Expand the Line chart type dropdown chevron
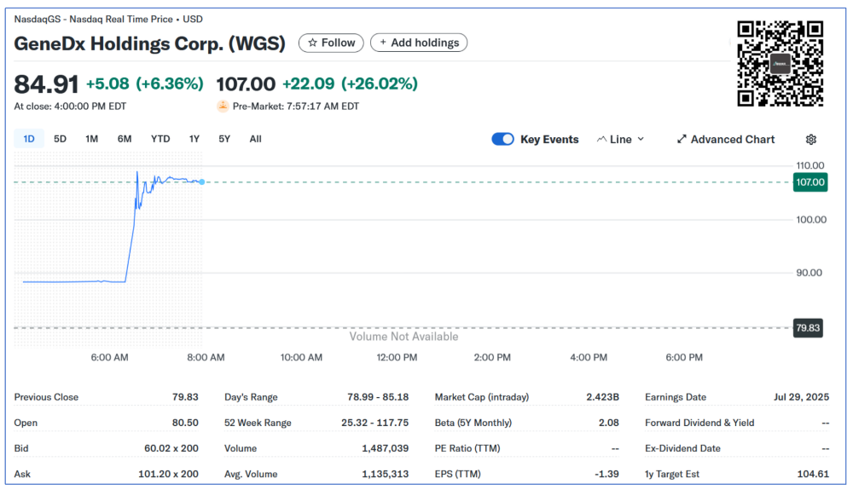Screen dimensions: 853x490 tap(641, 139)
